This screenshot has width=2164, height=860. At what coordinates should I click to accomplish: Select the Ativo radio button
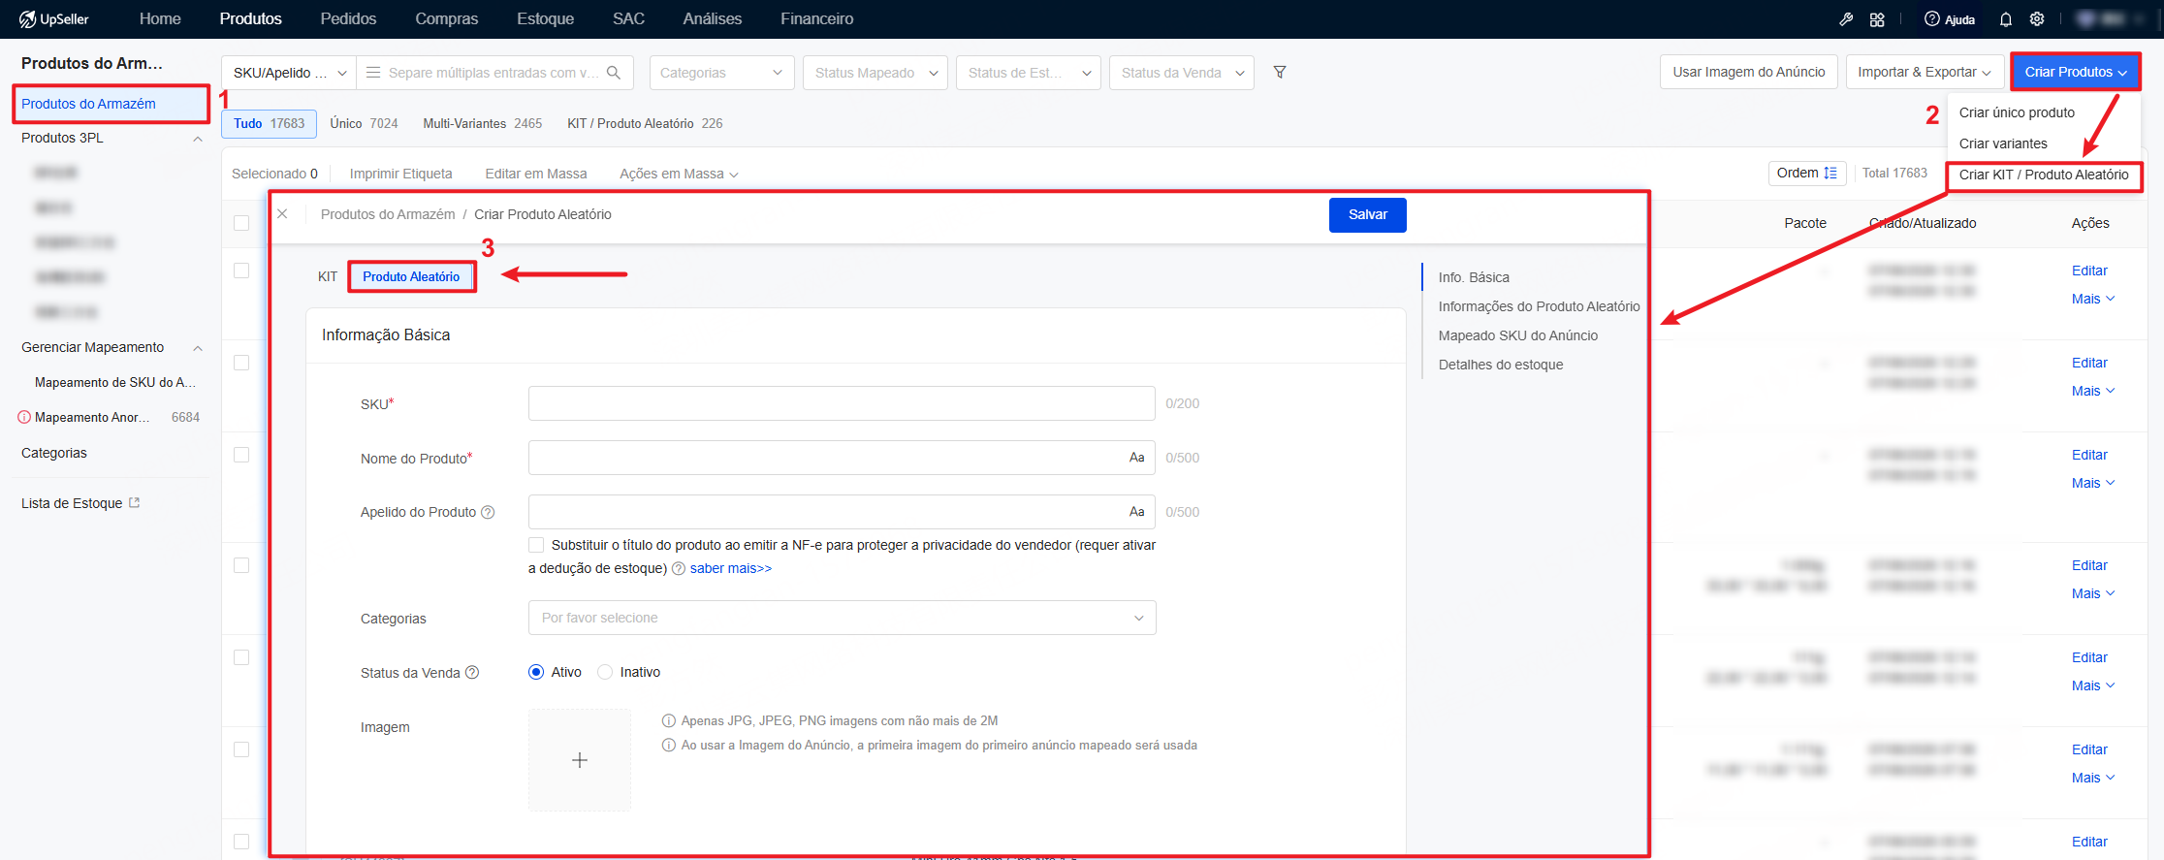(x=536, y=673)
